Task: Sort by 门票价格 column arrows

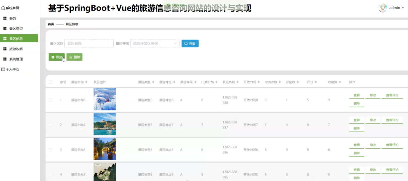Action: 217,82
